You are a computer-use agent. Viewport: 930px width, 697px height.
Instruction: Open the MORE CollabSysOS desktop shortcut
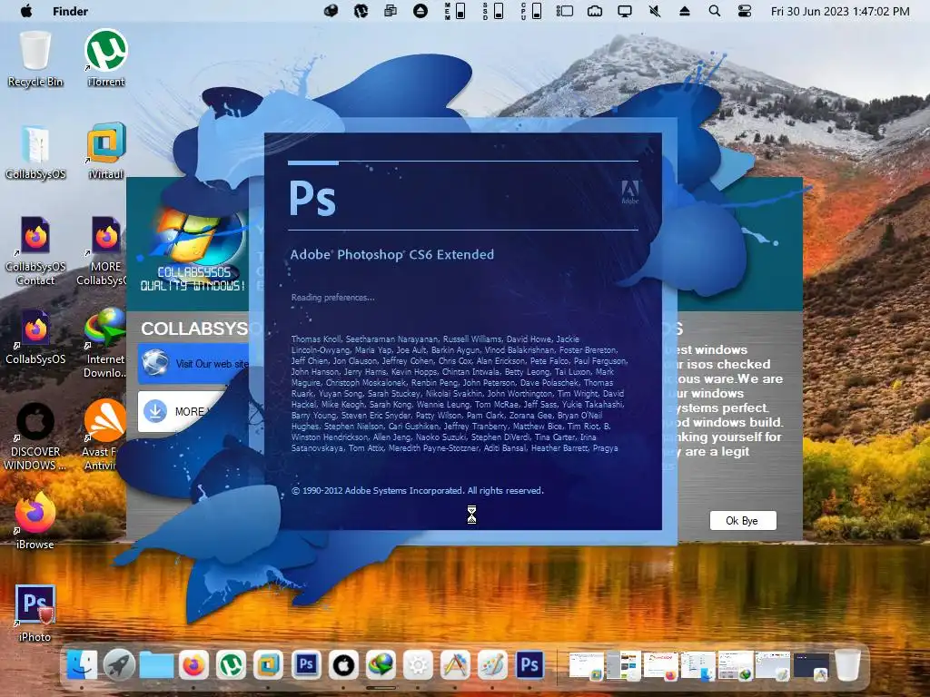102,250
